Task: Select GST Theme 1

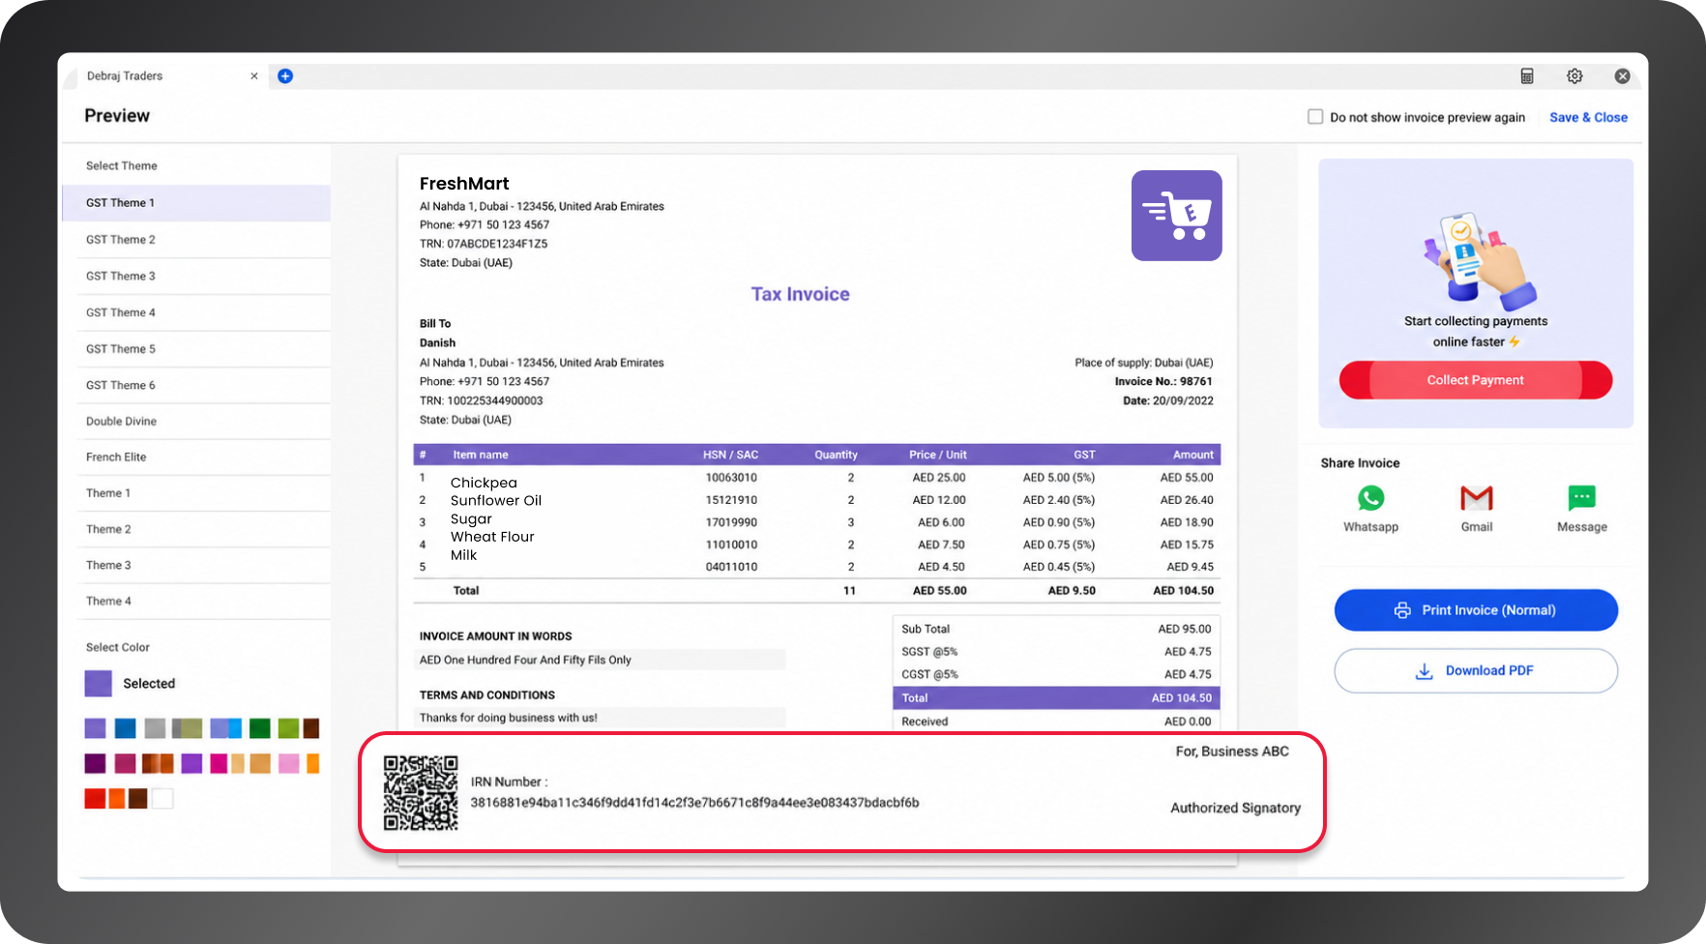Action: (196, 203)
